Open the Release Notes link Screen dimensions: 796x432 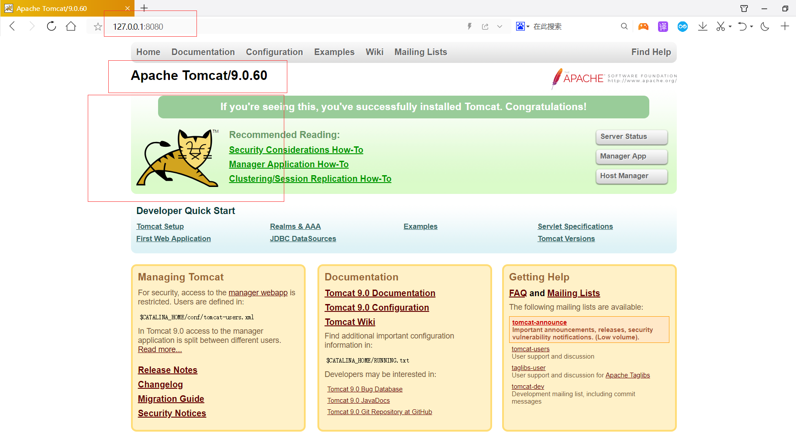pos(168,370)
